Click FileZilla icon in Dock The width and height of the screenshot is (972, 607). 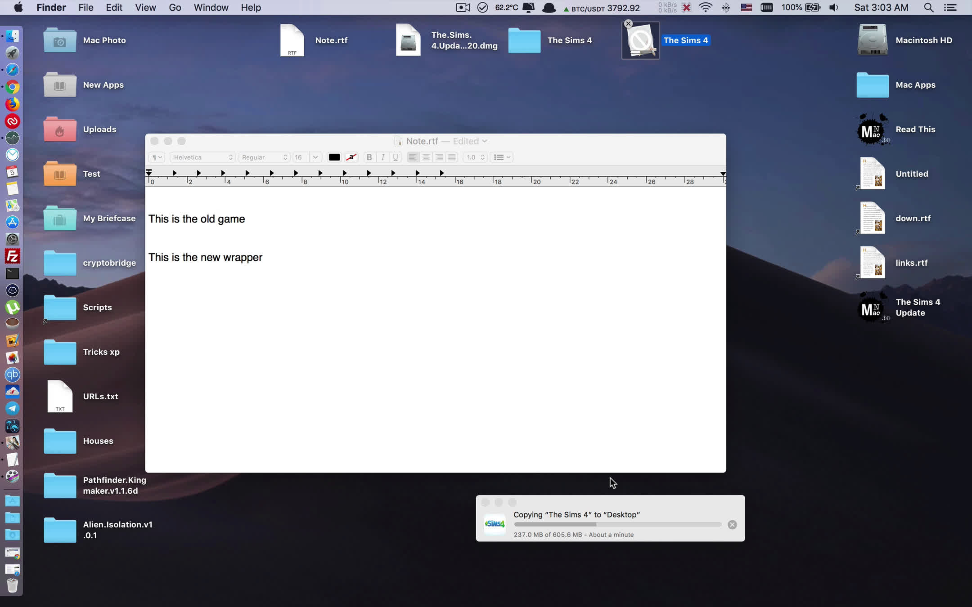12,256
